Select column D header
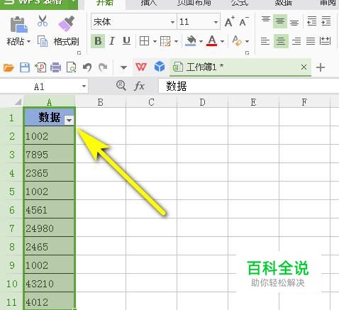The image size is (339, 310). pyautogui.click(x=202, y=102)
